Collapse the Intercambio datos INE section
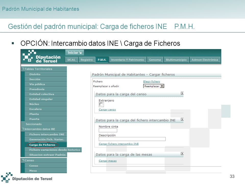The image size is (245, 184). click(23, 129)
